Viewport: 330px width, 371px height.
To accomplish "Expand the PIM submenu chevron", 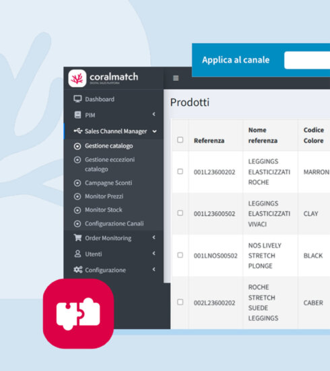I will pyautogui.click(x=154, y=114).
